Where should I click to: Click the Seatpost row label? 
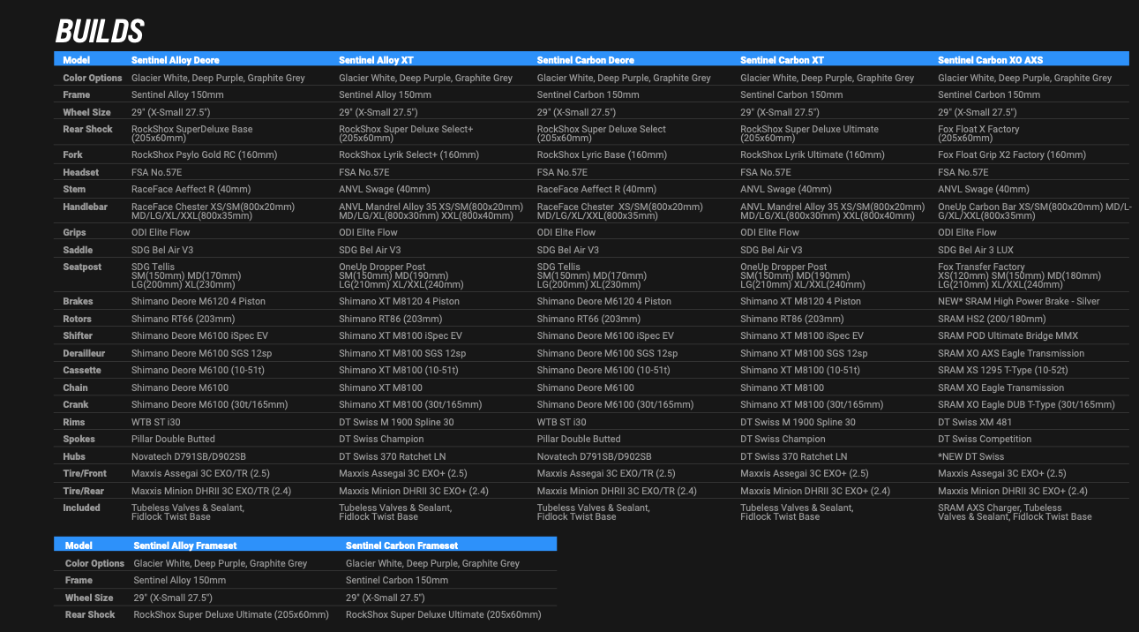click(82, 267)
